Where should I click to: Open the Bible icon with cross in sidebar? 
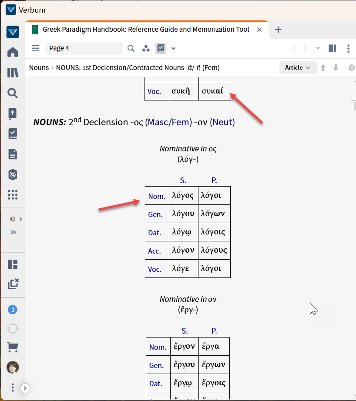(13, 114)
